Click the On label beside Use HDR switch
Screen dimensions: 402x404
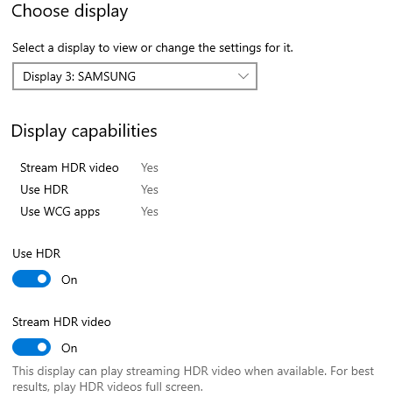[69, 280]
